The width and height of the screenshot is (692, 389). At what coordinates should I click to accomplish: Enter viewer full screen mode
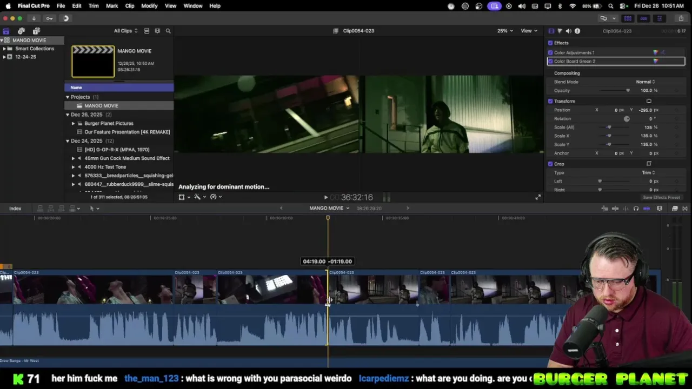point(537,197)
